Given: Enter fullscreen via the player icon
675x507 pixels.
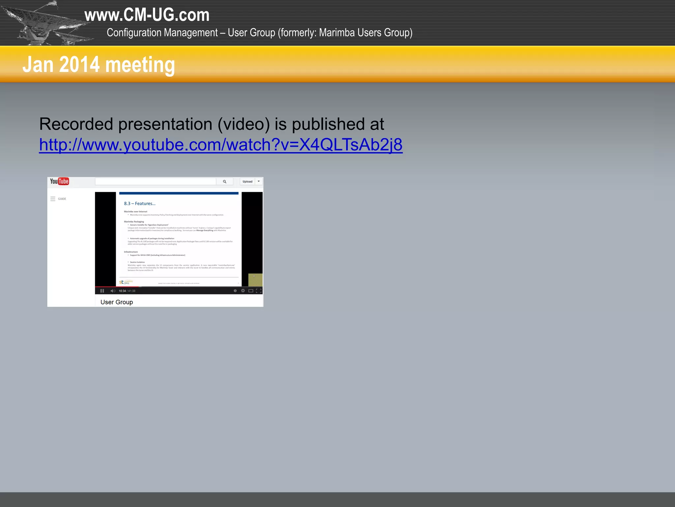Looking at the screenshot, I should [x=259, y=291].
